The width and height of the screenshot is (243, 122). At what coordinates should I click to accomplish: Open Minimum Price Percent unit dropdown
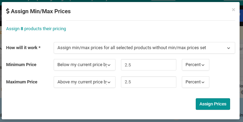pos(195,65)
